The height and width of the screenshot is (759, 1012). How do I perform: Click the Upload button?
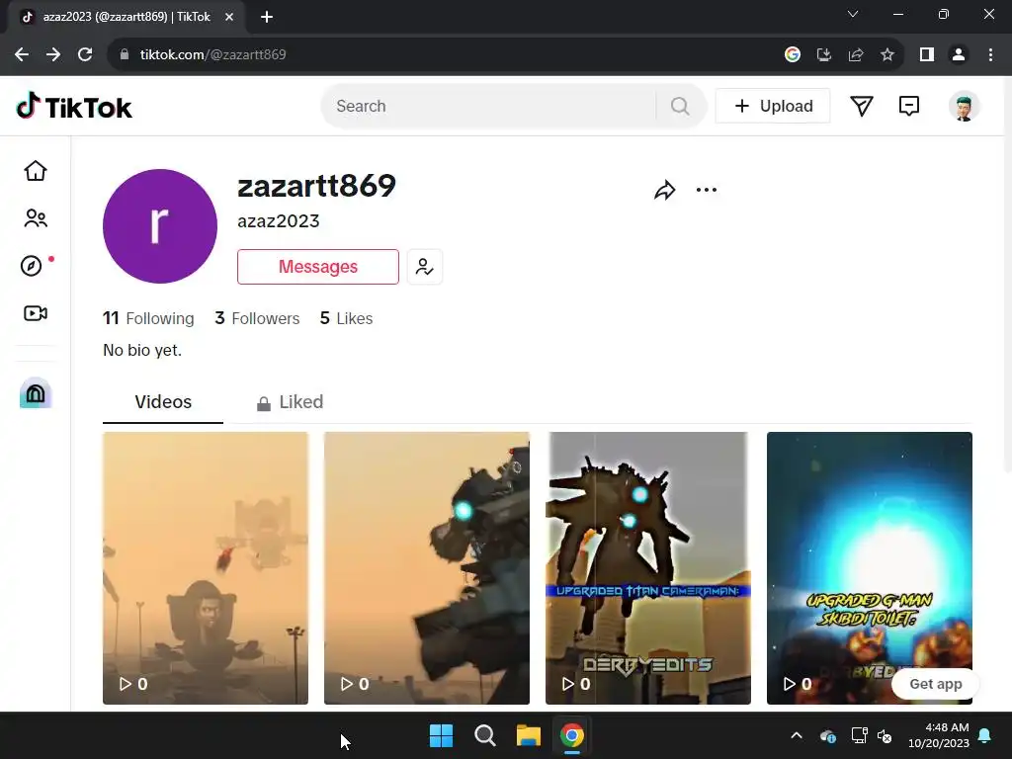coord(773,106)
